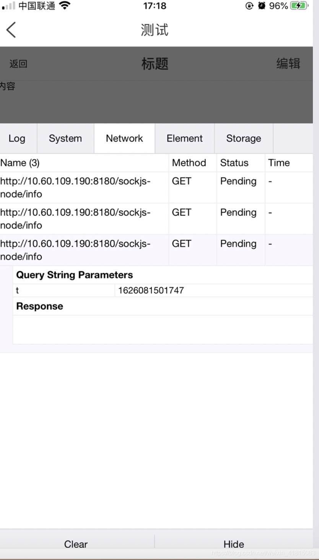Collapse the expanded network request details
The image size is (319, 560).
point(84,250)
